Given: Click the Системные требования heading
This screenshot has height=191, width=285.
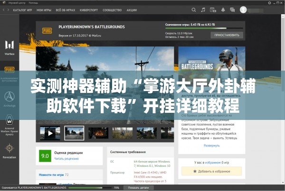Looking at the screenshot, I should 128,152.
